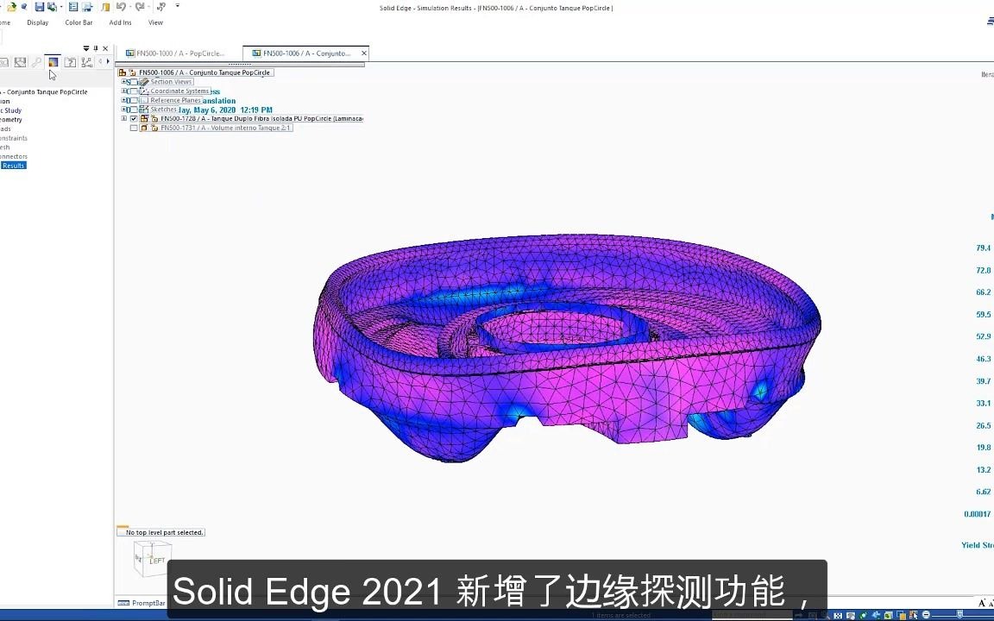
Task: Select the Sketches icon in the assembly tree
Action: [142, 110]
